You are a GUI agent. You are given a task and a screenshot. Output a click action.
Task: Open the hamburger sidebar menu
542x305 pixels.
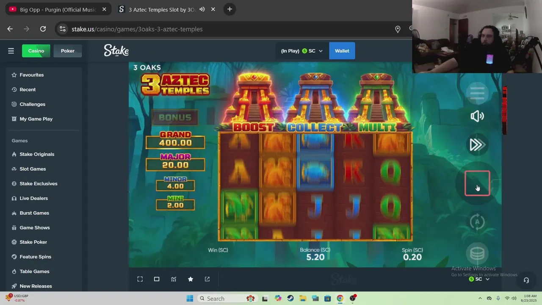click(x=11, y=51)
